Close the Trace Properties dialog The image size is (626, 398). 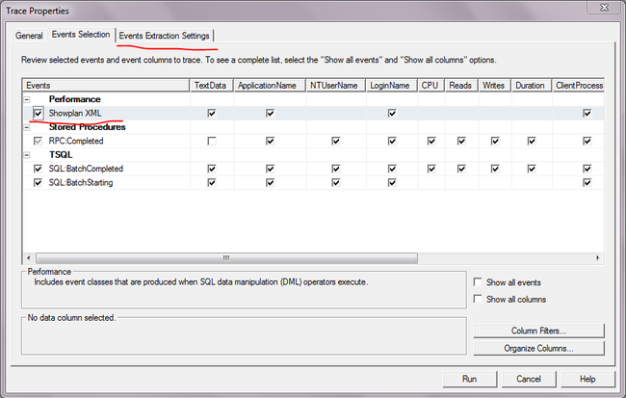click(604, 8)
